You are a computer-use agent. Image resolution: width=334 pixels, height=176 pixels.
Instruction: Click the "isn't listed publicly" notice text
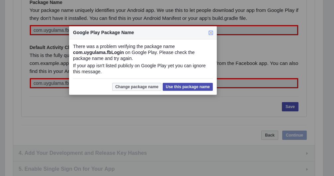pos(139,69)
